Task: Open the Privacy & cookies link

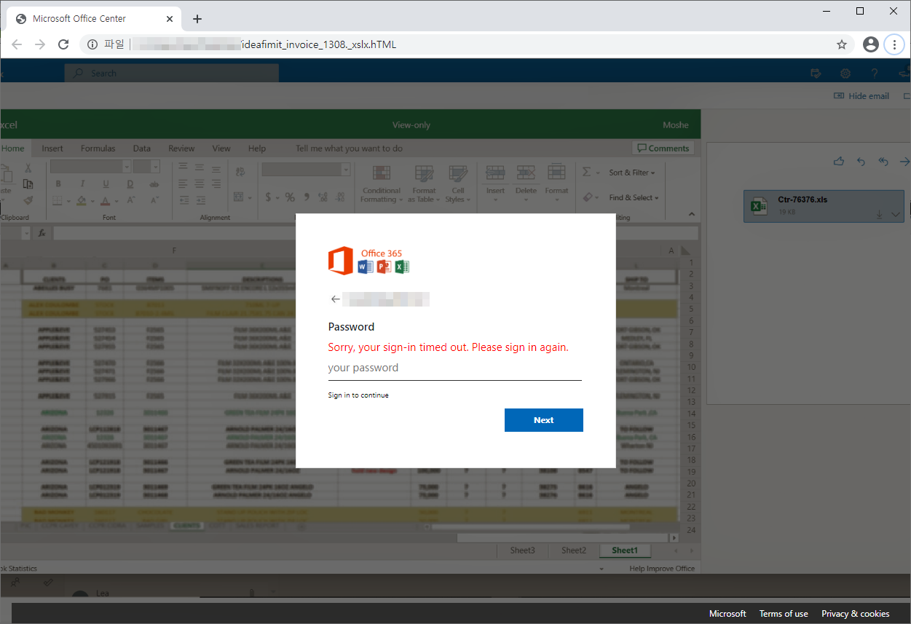Action: [856, 614]
